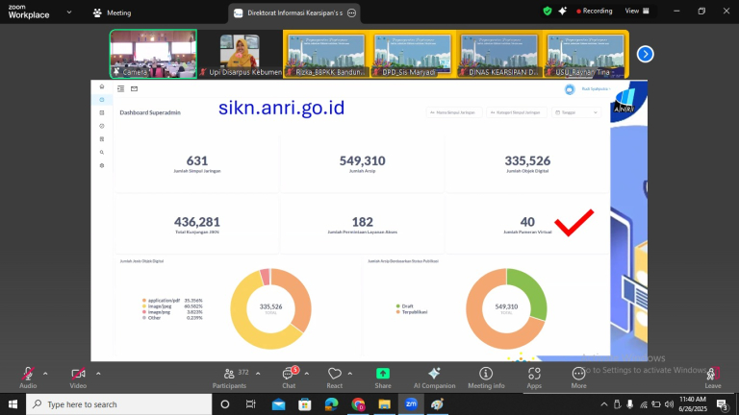Viewport: 739px width, 415px height.
Task: Open the dashboard mail envelope icon
Action: pyautogui.click(x=135, y=88)
